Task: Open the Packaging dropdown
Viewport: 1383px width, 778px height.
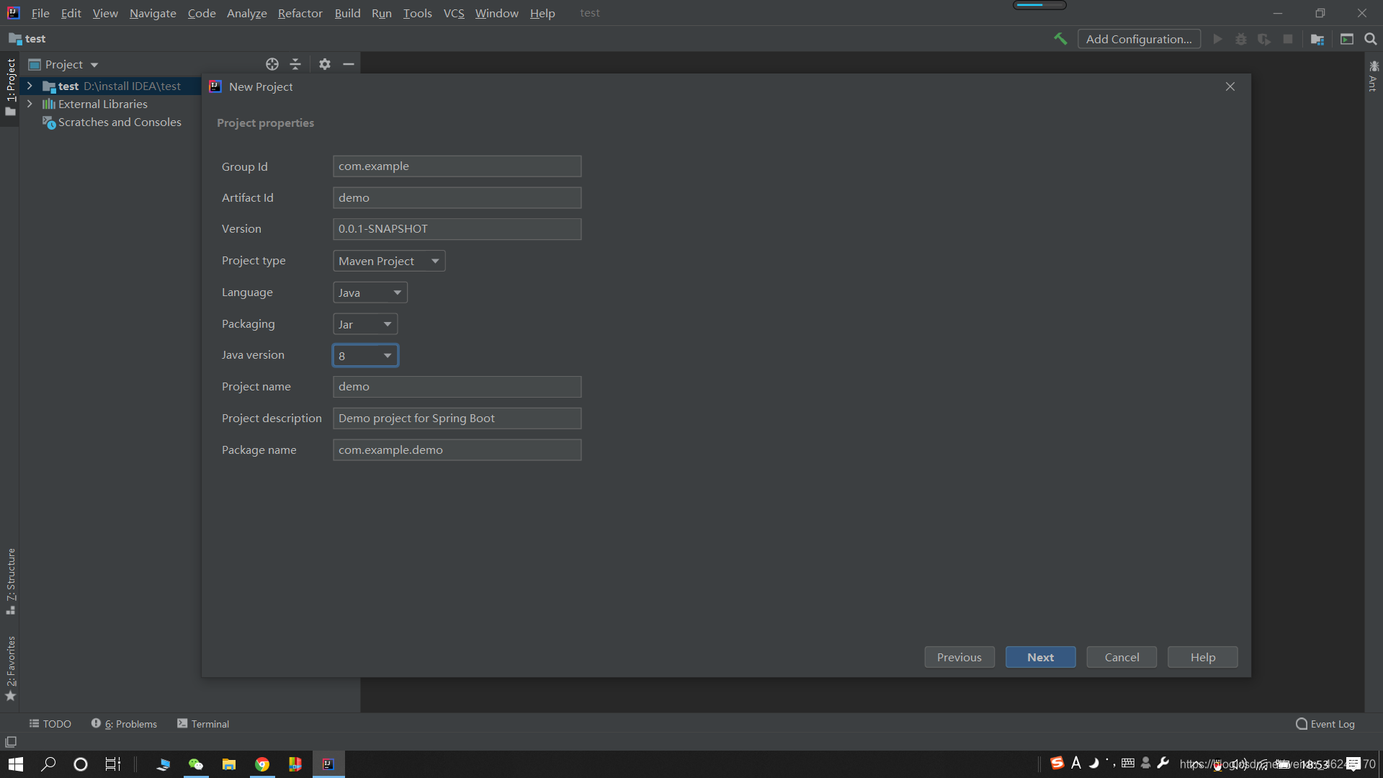Action: pos(365,324)
